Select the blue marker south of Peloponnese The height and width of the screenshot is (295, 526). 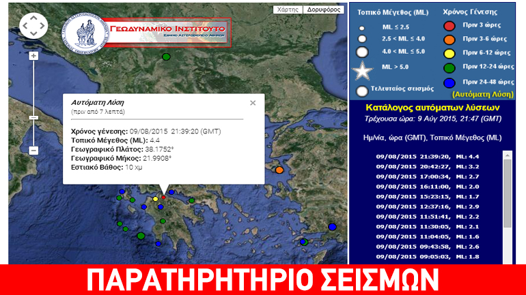click(x=158, y=244)
